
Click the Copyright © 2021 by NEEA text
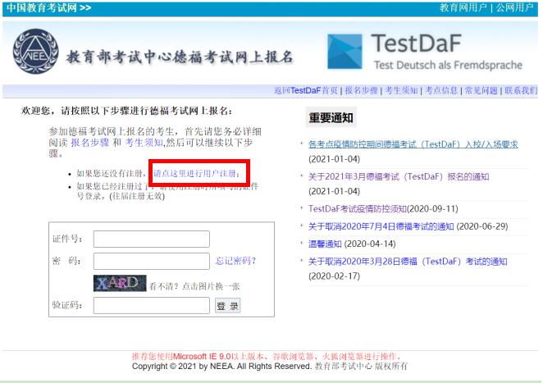click(x=221, y=366)
